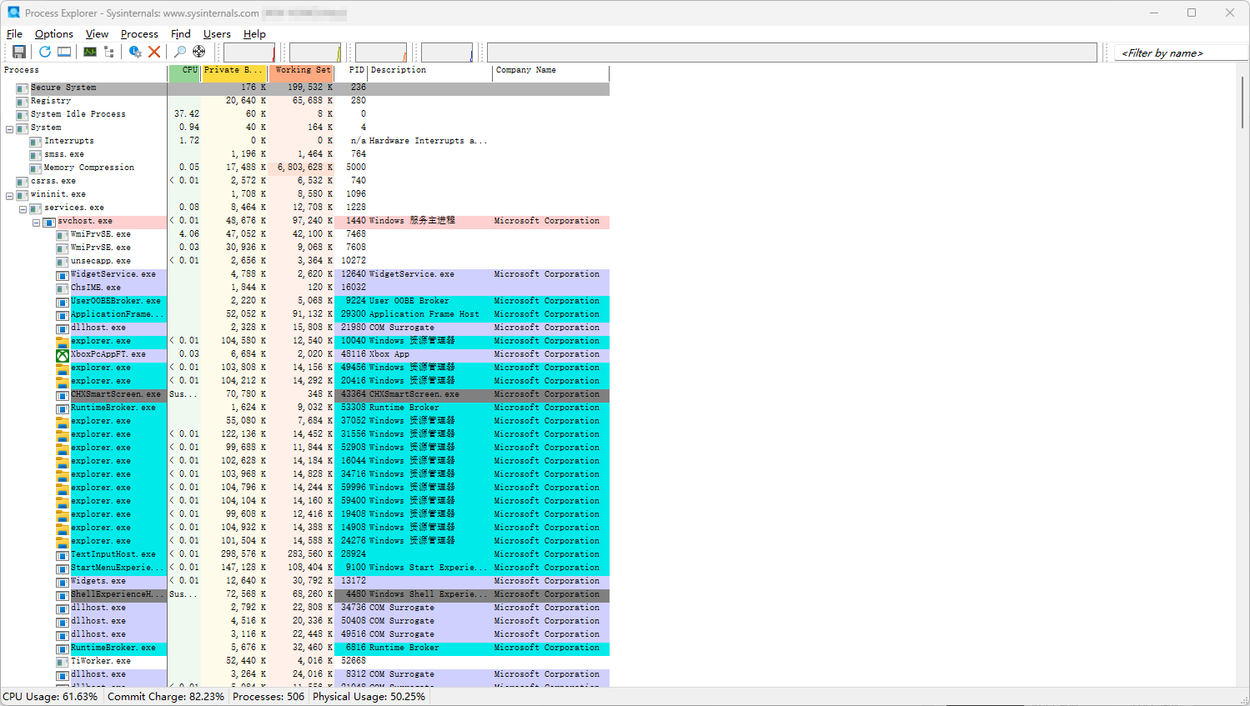Image resolution: width=1250 pixels, height=706 pixels.
Task: Sort processes by the CPU column
Action: click(185, 70)
